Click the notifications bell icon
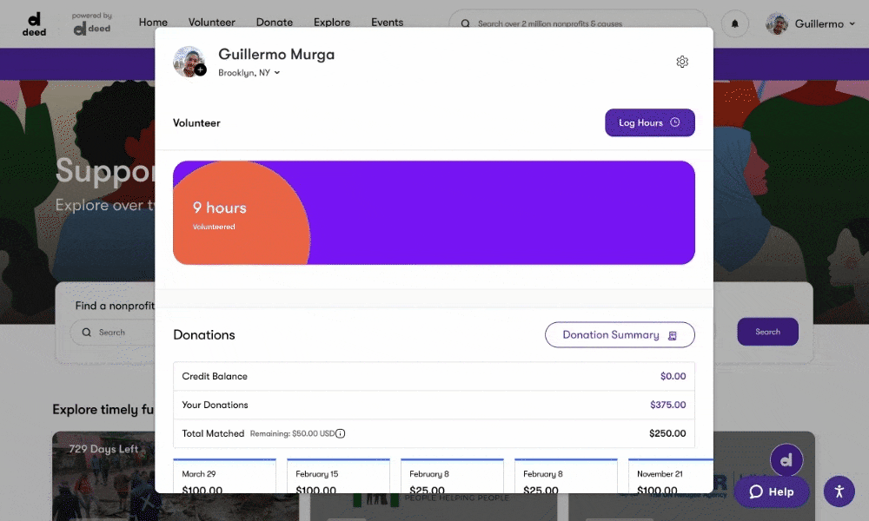869x521 pixels. point(735,24)
